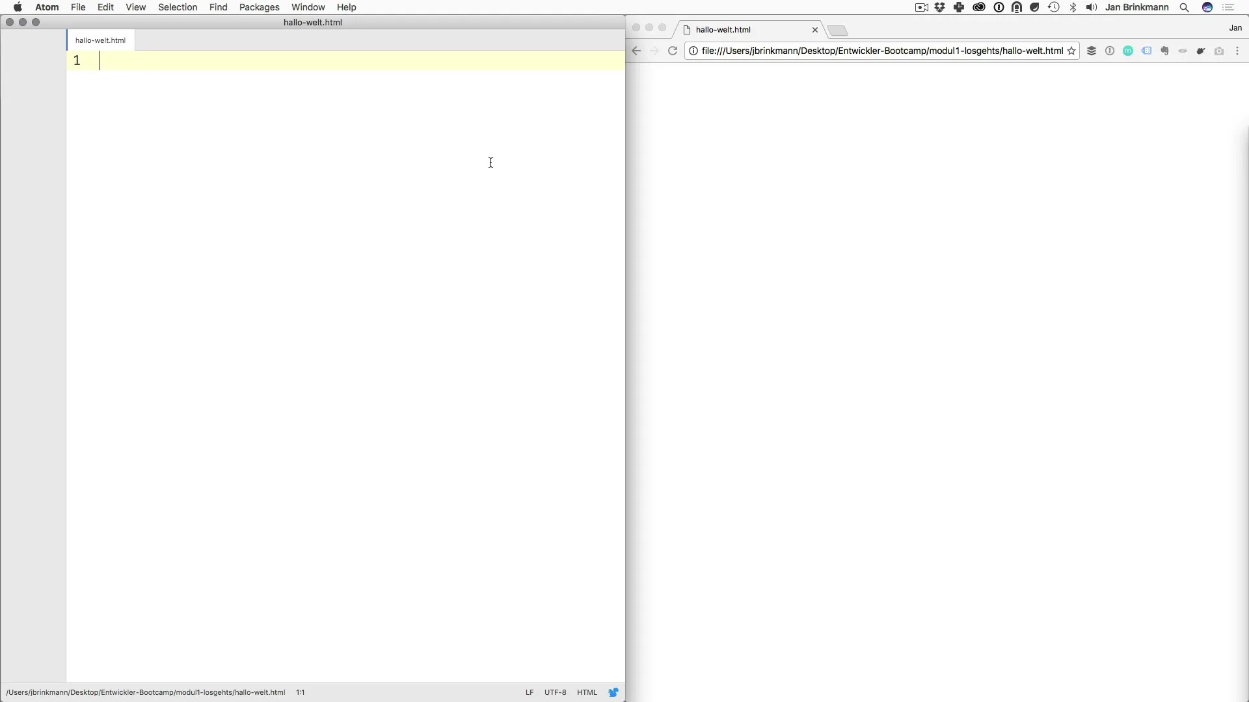Click the Buffer stacked-layers extension icon
Viewport: 1249px width, 702px height.
pos(1092,51)
